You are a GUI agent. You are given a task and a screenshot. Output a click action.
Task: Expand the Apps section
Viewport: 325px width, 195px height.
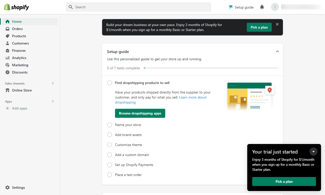53,101
